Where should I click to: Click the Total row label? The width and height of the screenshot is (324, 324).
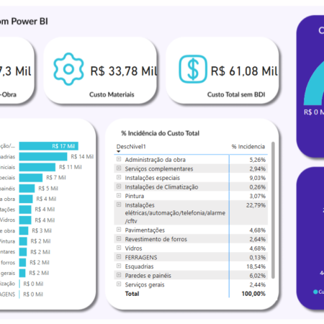(x=132, y=294)
